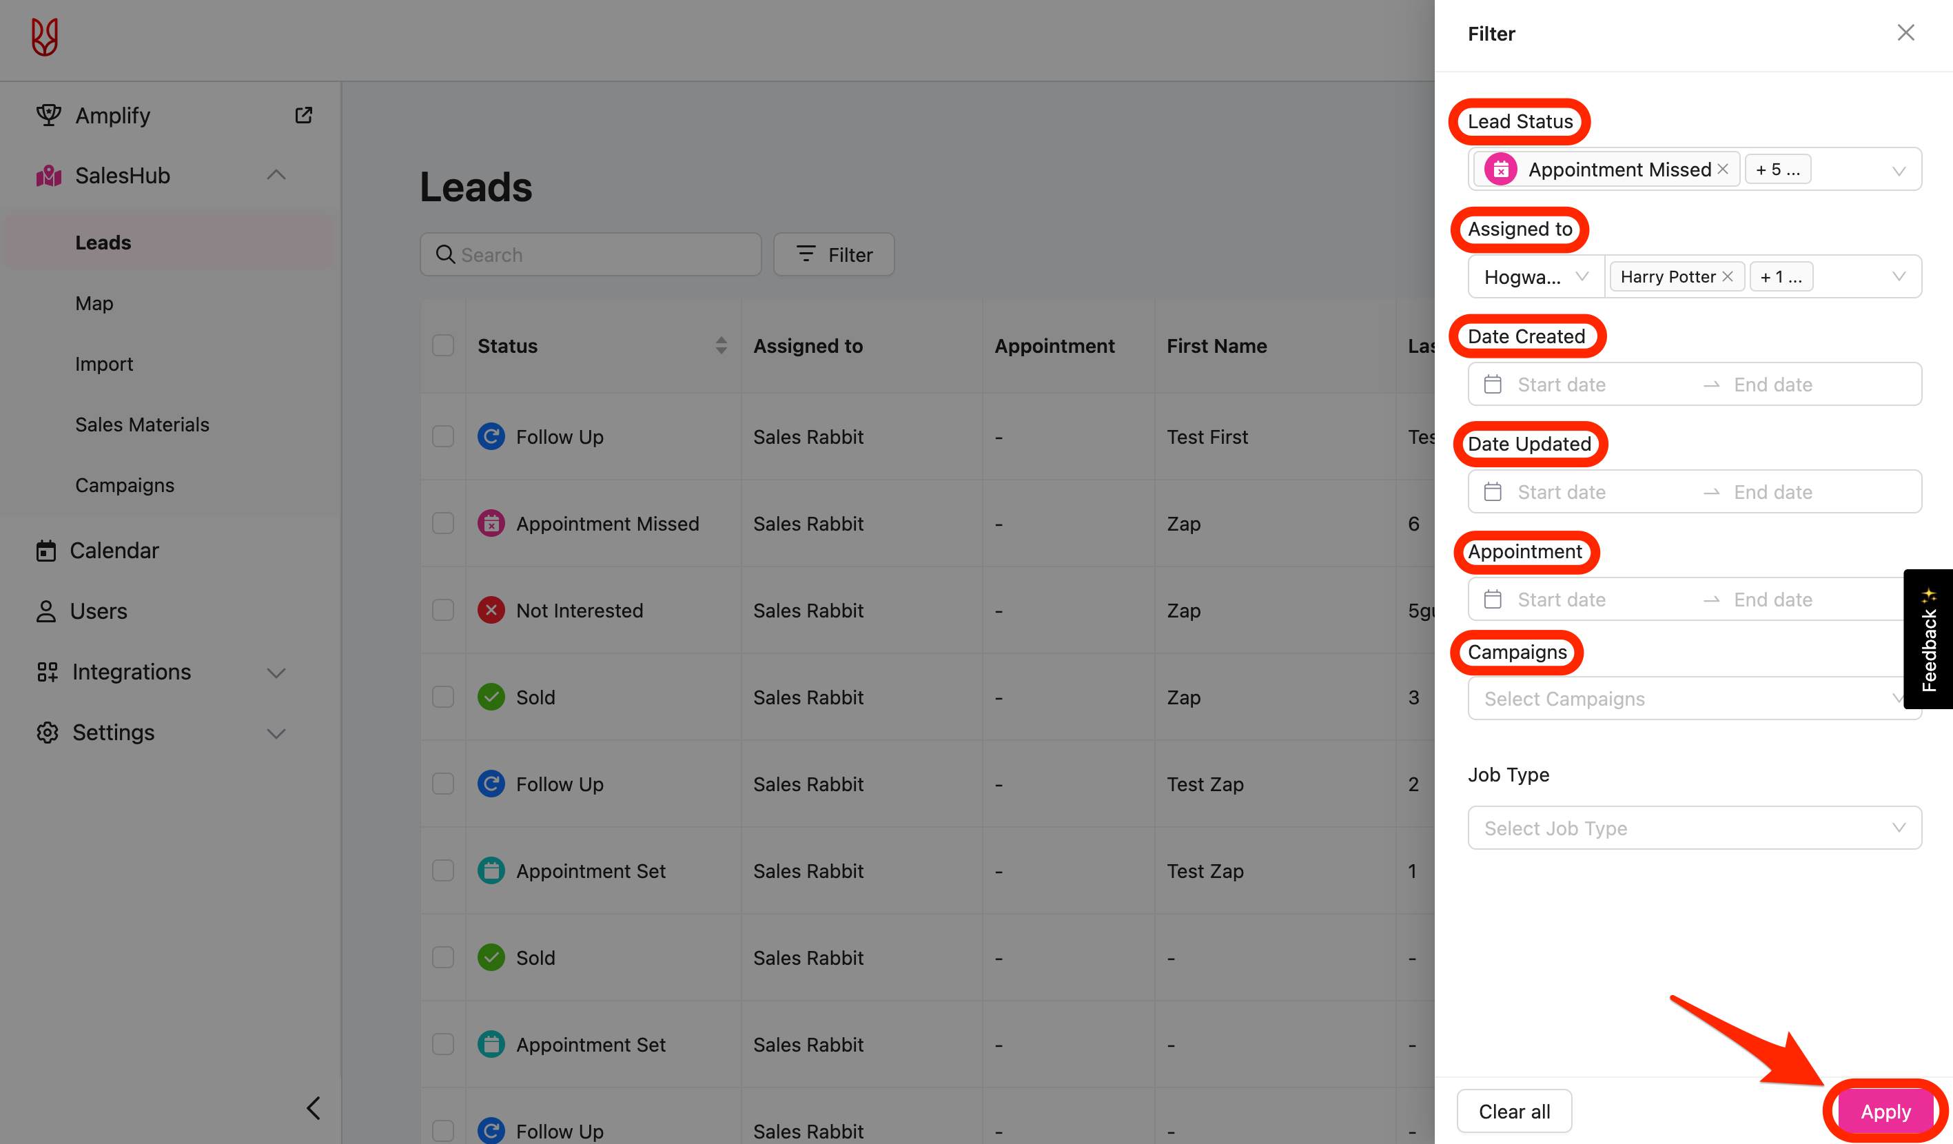Click the Apply button
1953x1144 pixels.
[x=1885, y=1112]
